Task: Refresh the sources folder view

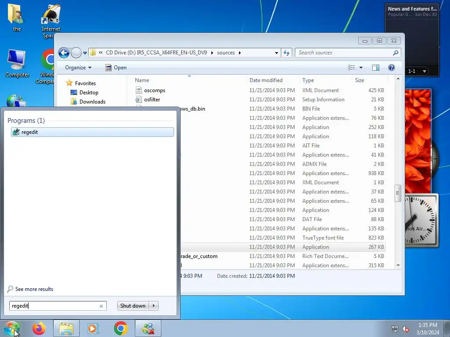Action: tap(287, 53)
